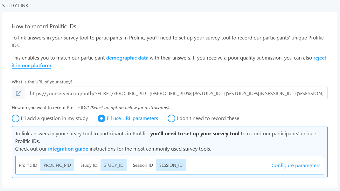Click the Prolific ID label

(28, 165)
